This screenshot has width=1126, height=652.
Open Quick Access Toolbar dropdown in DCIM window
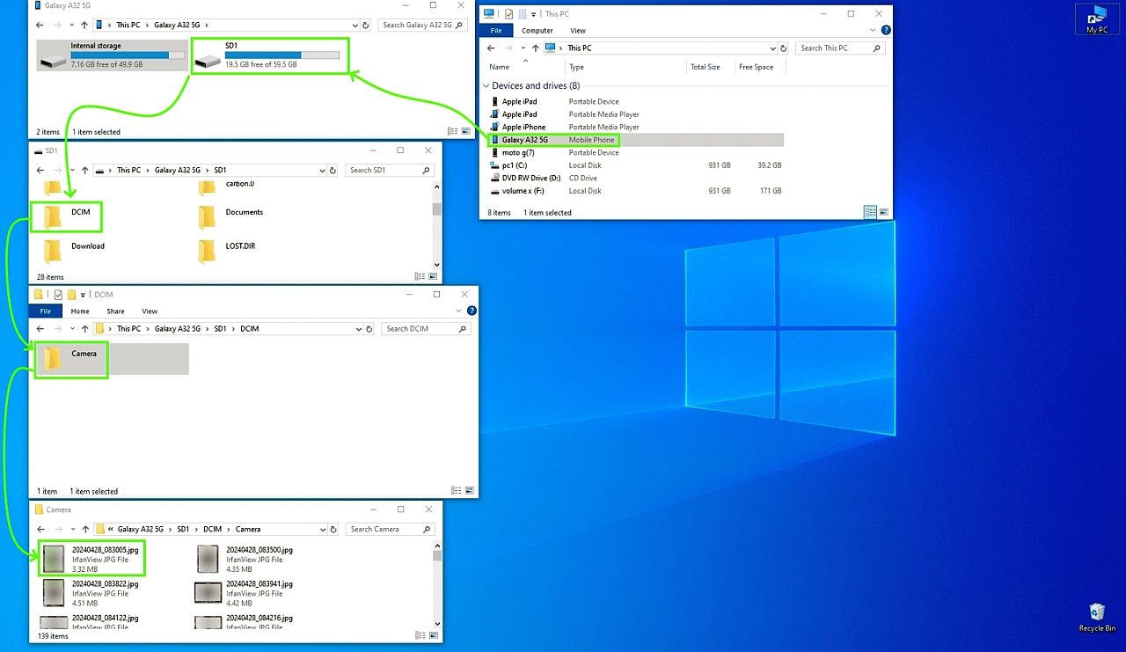(x=83, y=295)
